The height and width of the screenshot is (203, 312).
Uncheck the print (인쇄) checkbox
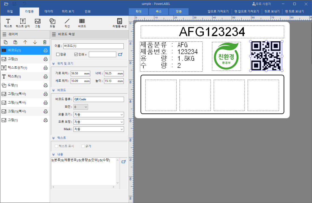[76, 54]
